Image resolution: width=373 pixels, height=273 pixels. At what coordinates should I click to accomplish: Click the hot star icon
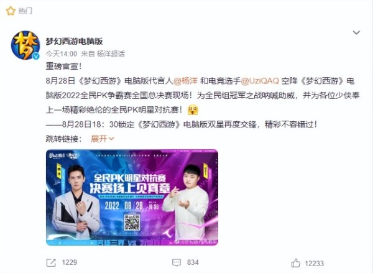(10, 11)
